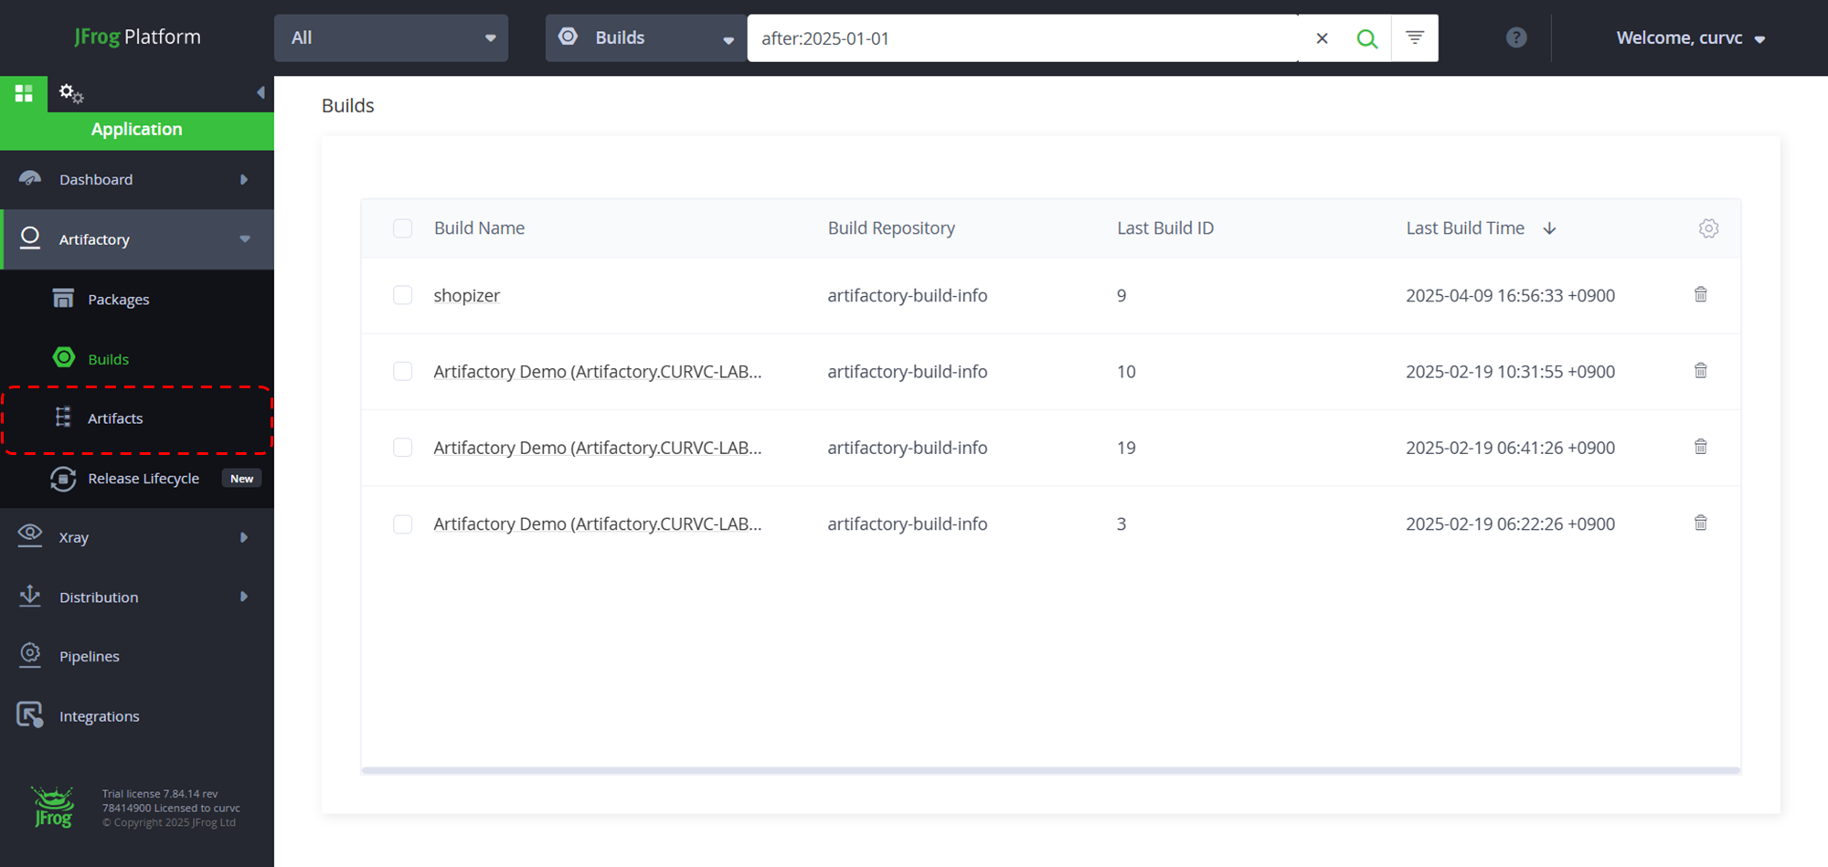Open the Artifactory Demo build with ID 19
The image size is (1828, 867).
coord(597,448)
